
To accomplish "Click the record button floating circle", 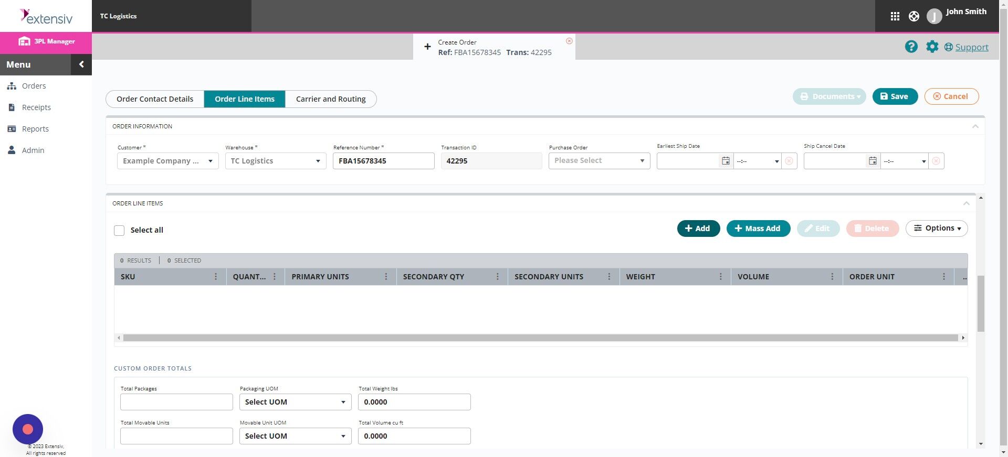I will 28,429.
